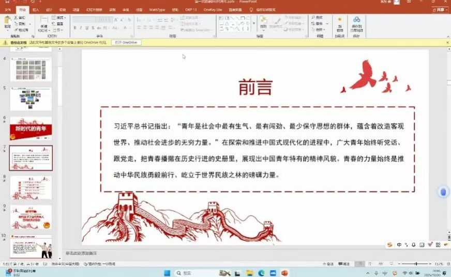The image size is (451, 277).
Task: Open the Replace dropdown arrow
Action: (x=326, y=24)
